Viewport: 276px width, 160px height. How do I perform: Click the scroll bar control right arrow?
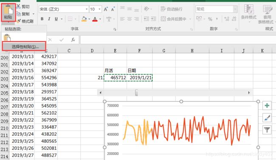[249, 93]
